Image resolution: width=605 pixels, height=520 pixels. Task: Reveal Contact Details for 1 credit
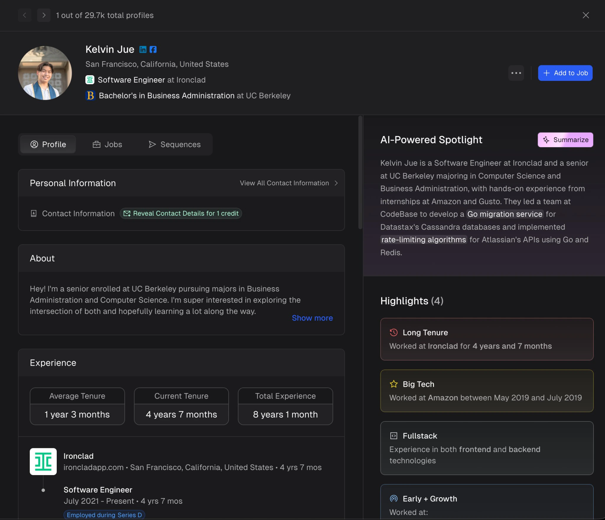[x=181, y=213]
